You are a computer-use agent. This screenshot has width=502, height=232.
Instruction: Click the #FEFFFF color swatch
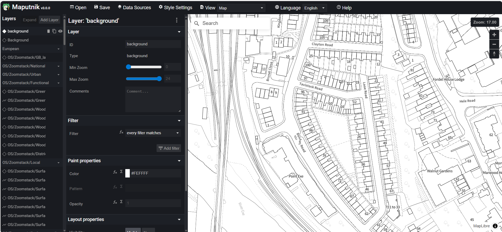click(127, 173)
